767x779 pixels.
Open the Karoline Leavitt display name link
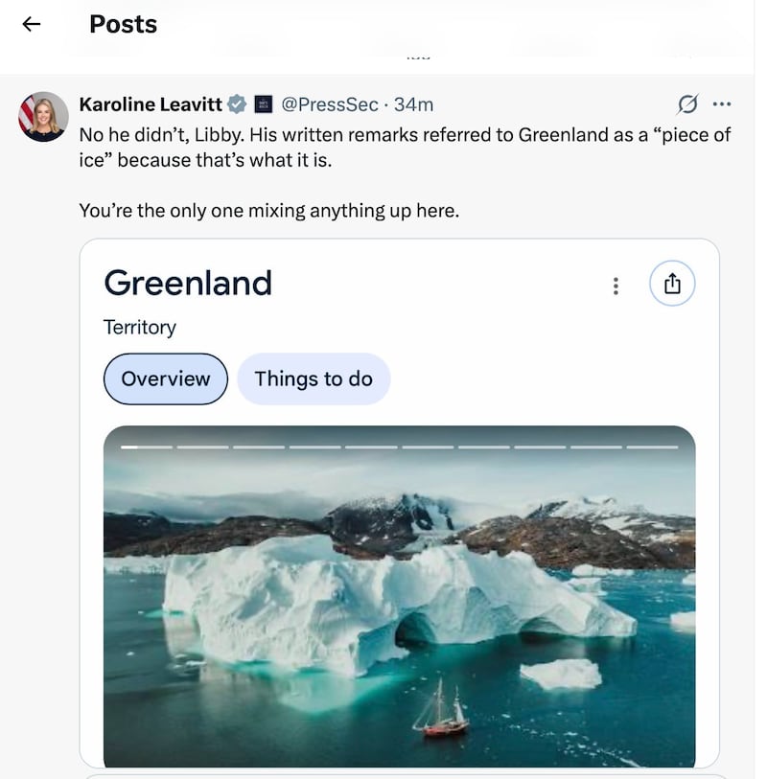(x=152, y=104)
